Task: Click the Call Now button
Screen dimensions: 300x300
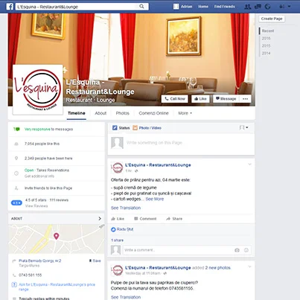Action: (x=175, y=99)
